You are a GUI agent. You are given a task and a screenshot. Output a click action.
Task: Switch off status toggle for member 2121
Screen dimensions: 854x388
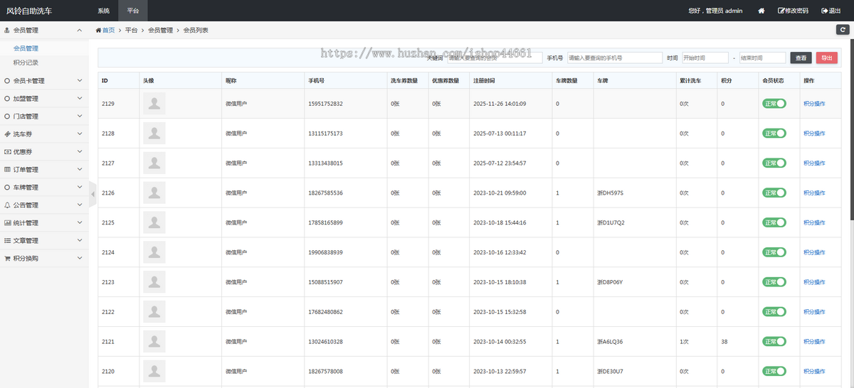click(774, 342)
